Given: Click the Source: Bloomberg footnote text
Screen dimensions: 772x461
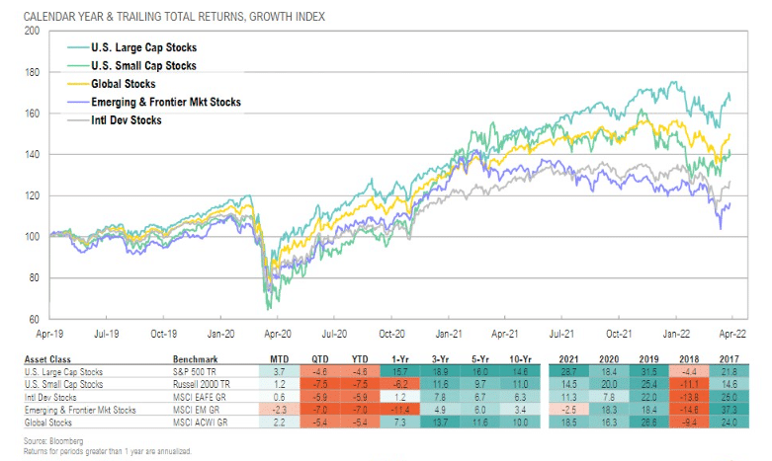Looking at the screenshot, I should (x=53, y=441).
